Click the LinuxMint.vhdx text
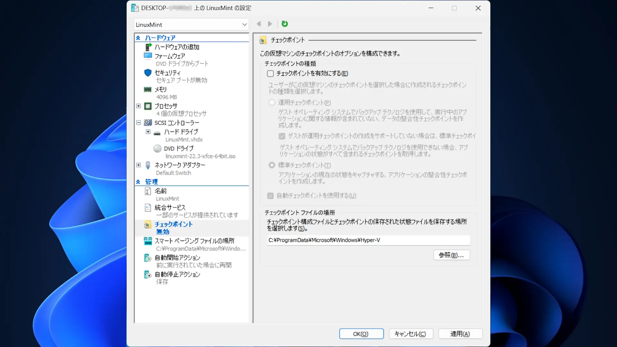This screenshot has height=347, width=617. click(184, 140)
